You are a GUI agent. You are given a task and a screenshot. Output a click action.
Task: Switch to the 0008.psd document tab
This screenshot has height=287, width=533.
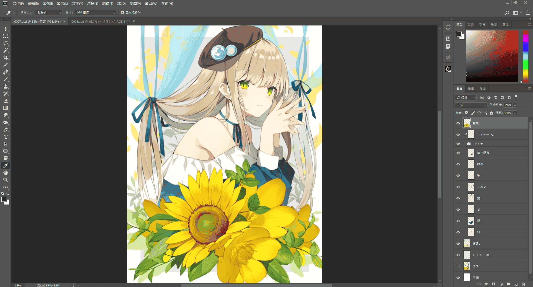(100, 21)
